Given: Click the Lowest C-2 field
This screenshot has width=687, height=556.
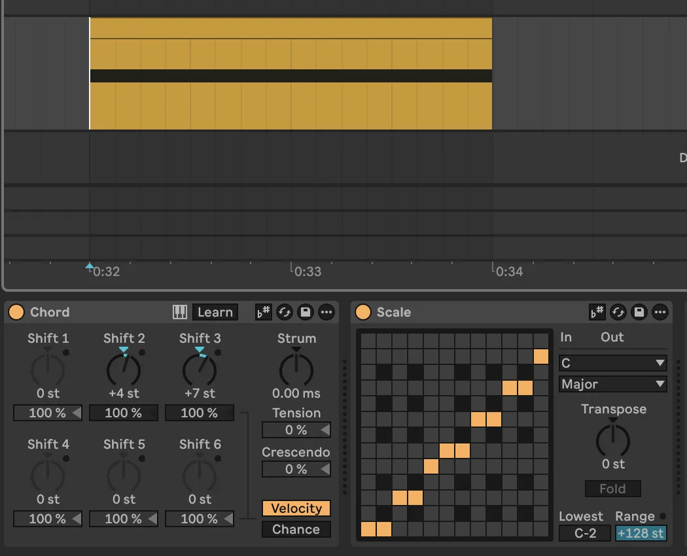Looking at the screenshot, I should pyautogui.click(x=585, y=533).
